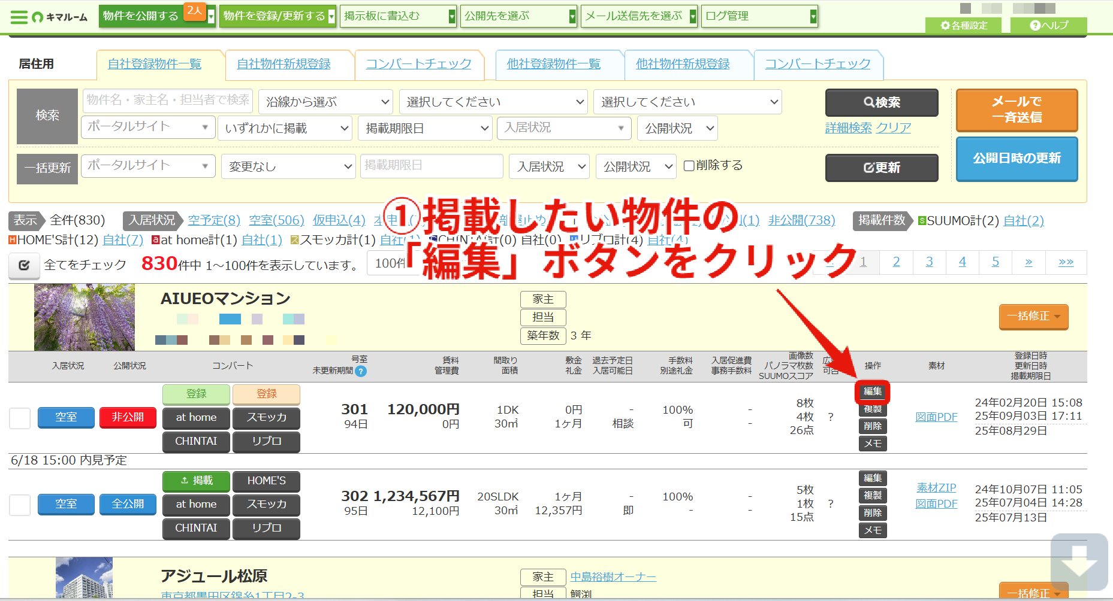Open ポータルサイト dropdown in search row
Screen dimensions: 1113x601
[148, 127]
